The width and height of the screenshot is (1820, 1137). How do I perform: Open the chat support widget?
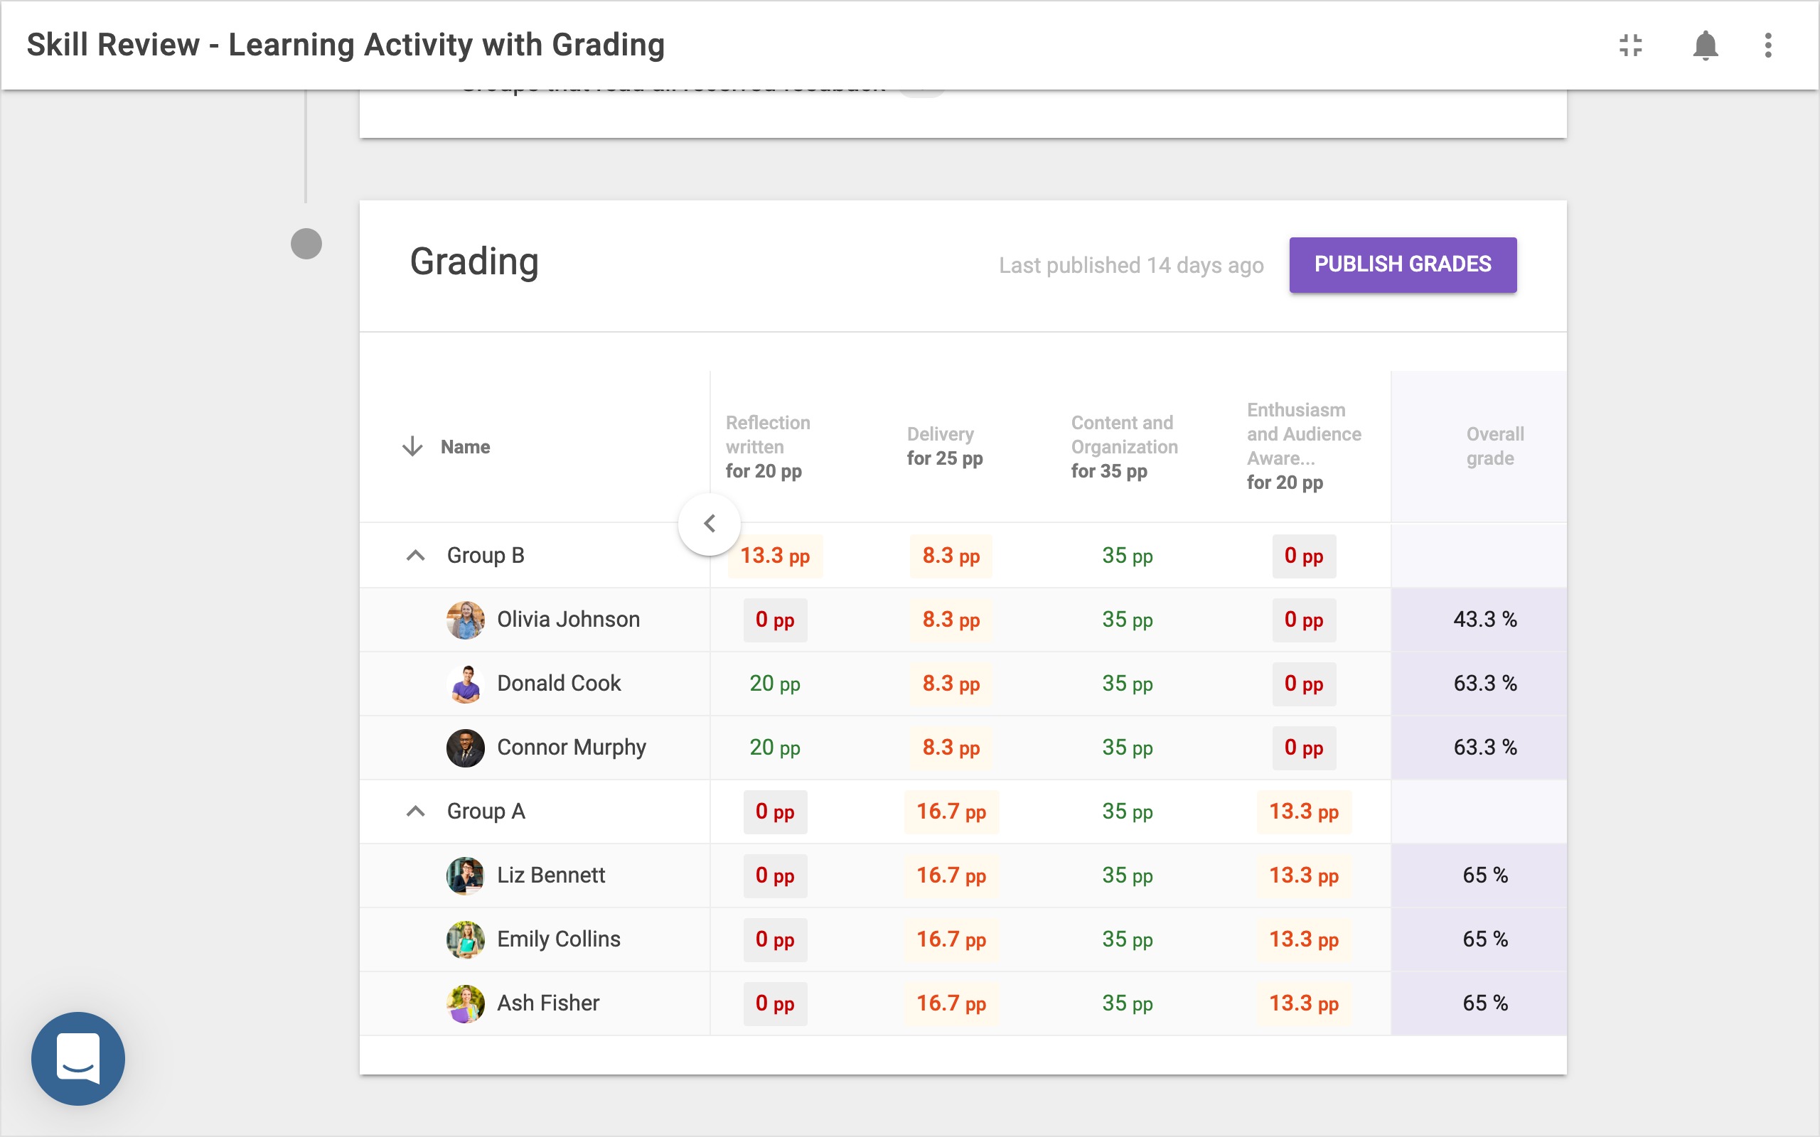point(78,1057)
